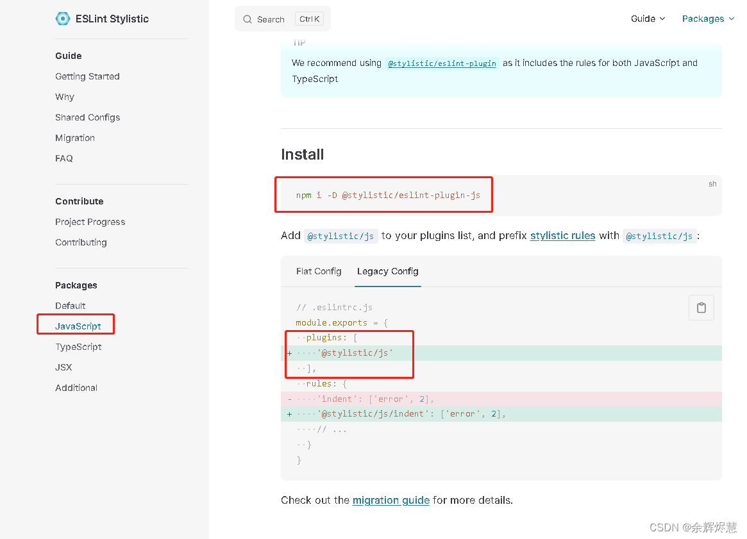Copy code with the clipboard icon
Image resolution: width=747 pixels, height=539 pixels.
tap(701, 308)
